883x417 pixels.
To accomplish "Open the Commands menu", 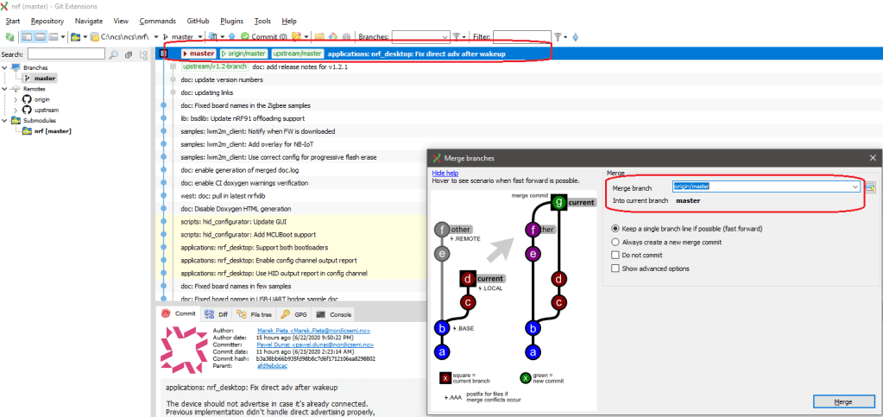I will coord(157,21).
